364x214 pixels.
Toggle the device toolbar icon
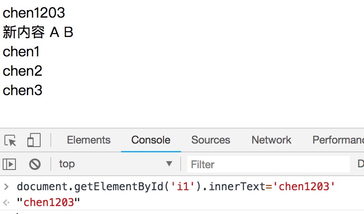(34, 140)
